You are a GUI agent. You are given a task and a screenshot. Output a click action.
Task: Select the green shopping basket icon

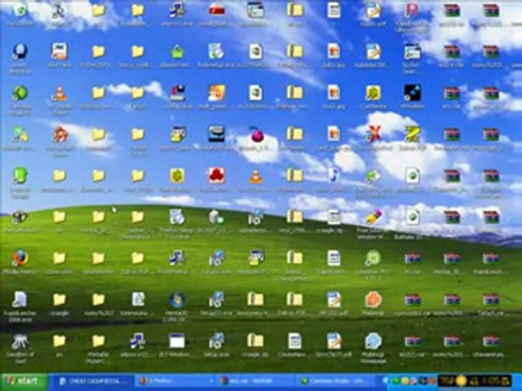177,52
